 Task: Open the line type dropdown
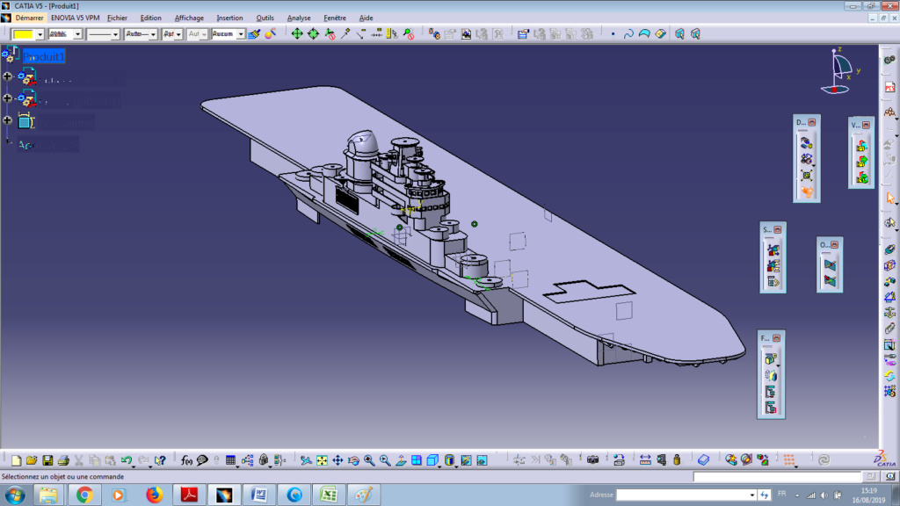point(115,34)
